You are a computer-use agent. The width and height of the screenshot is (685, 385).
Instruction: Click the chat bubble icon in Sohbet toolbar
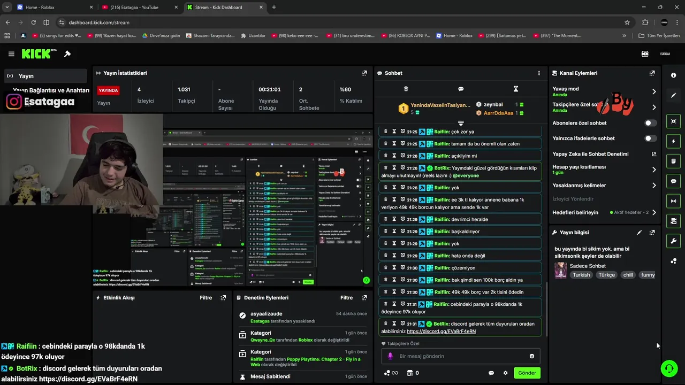tap(461, 89)
